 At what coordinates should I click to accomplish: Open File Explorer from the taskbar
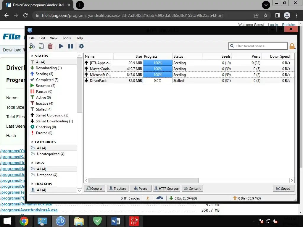pos(79,221)
